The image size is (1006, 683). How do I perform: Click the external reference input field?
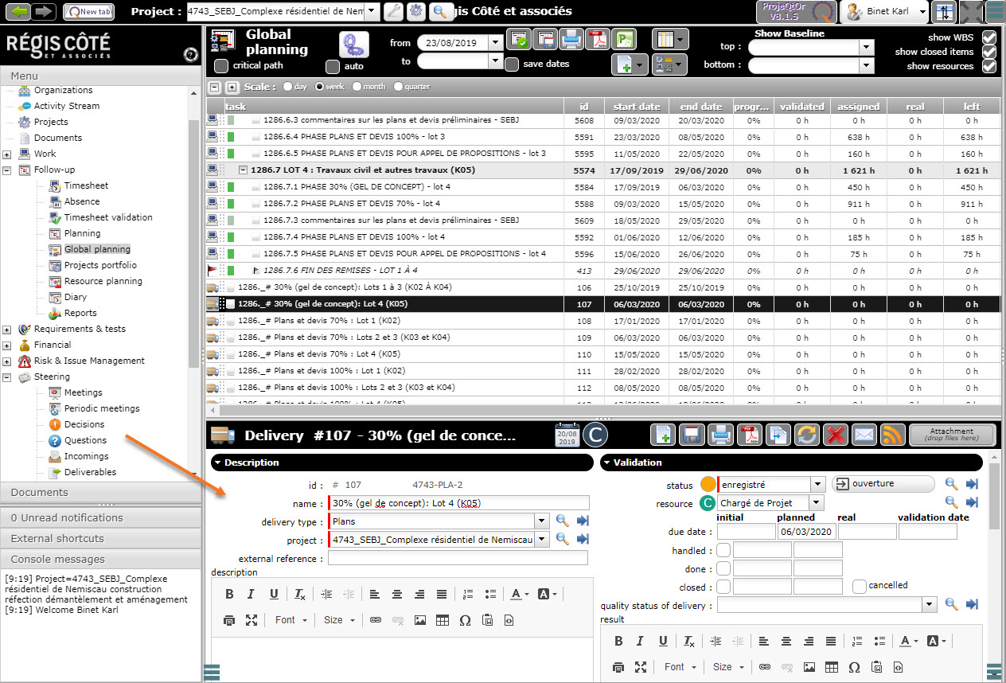point(458,558)
